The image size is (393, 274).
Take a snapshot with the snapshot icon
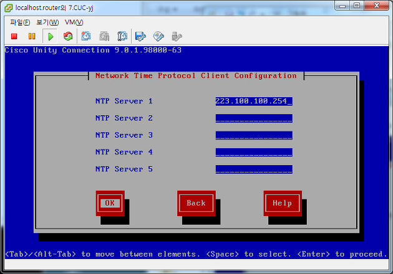tap(85, 36)
